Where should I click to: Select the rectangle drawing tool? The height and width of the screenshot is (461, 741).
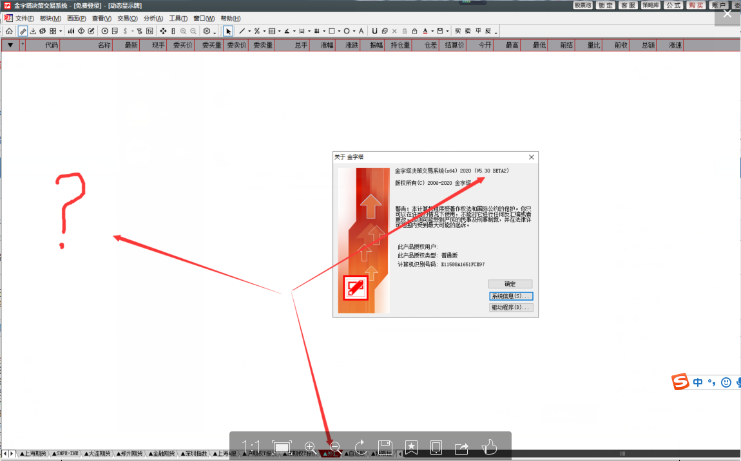coord(332,31)
